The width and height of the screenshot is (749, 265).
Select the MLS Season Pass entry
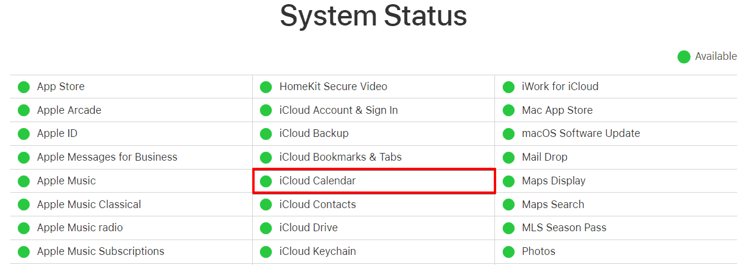click(564, 228)
